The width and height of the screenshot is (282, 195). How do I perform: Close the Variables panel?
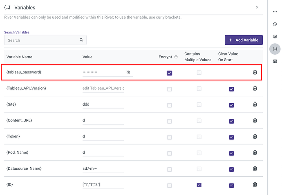[257, 7]
